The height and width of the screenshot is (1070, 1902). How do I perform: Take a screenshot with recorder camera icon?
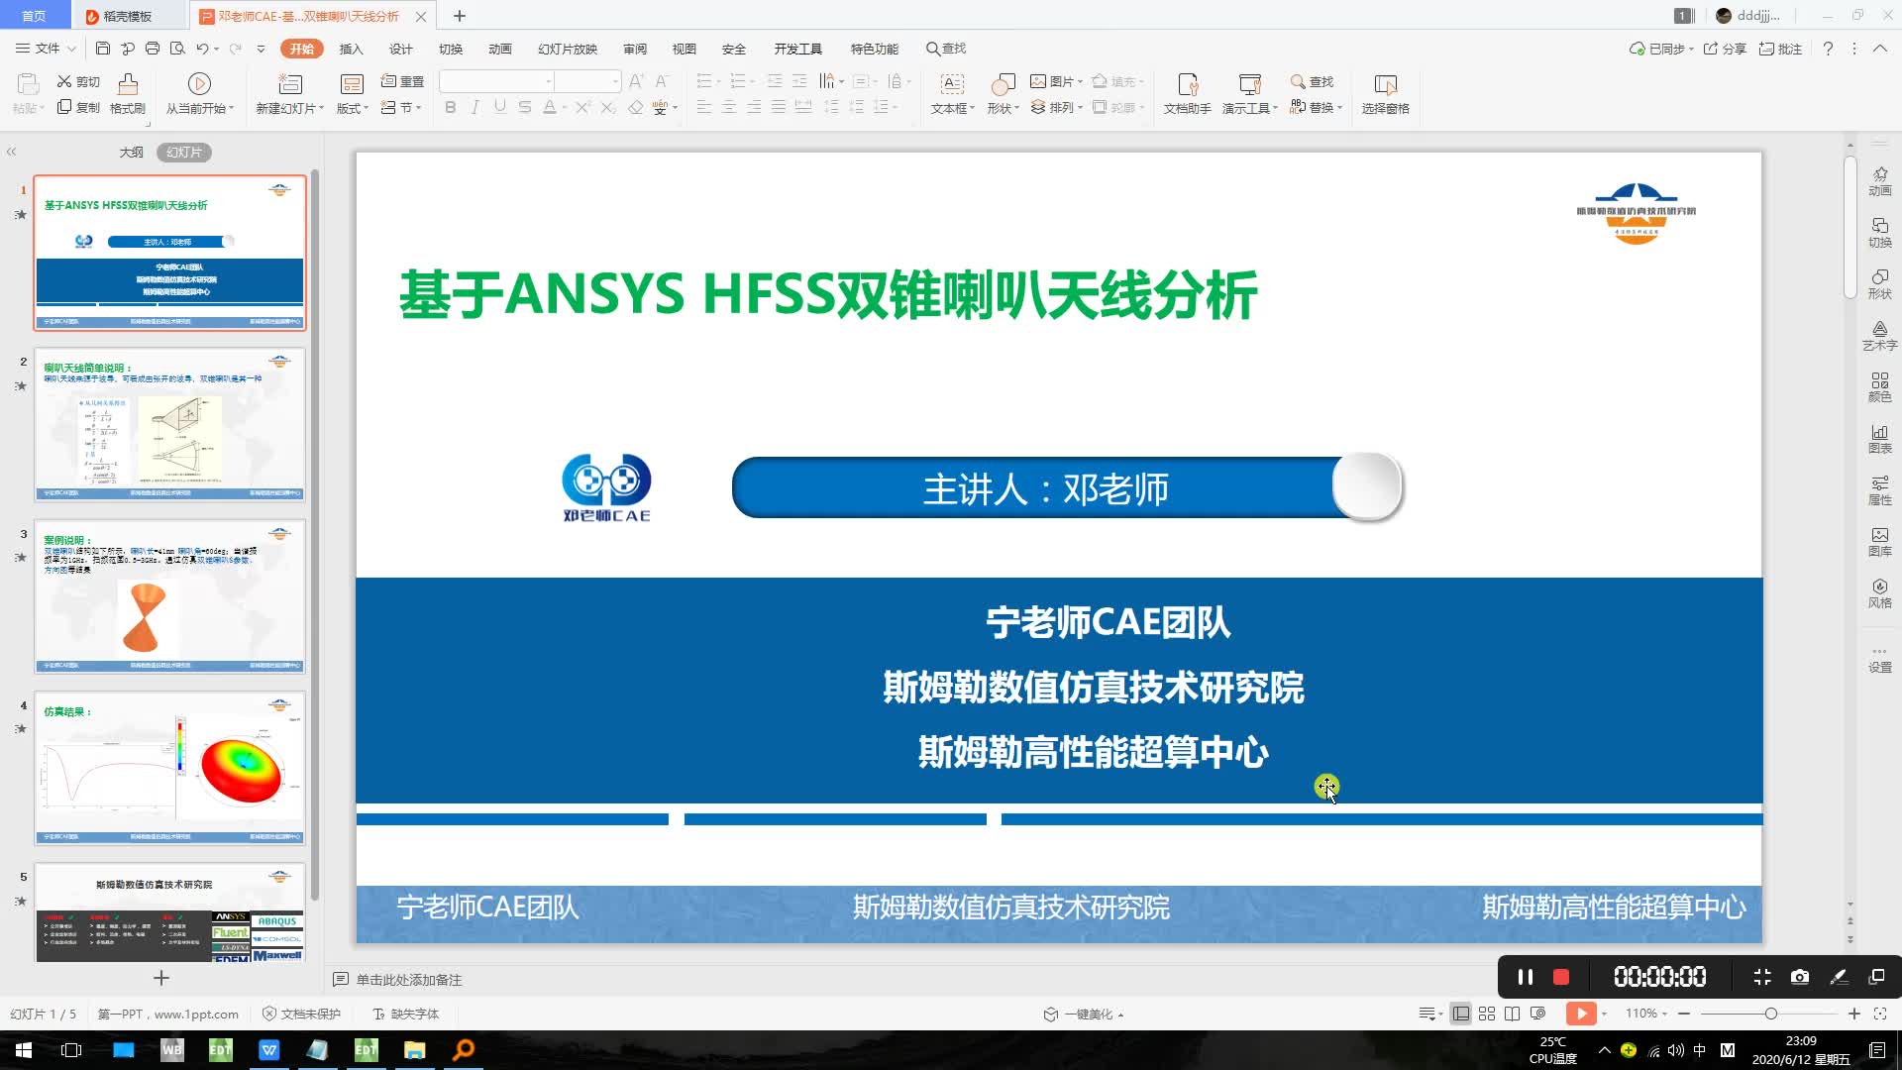(1800, 977)
